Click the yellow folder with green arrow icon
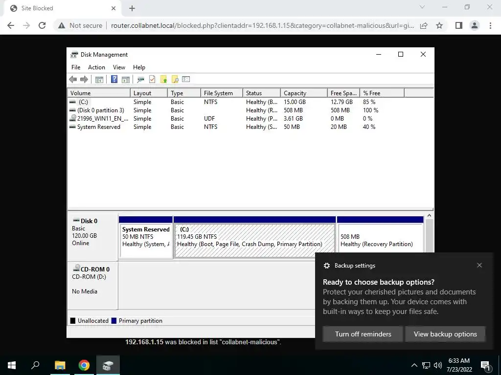 coord(163,80)
